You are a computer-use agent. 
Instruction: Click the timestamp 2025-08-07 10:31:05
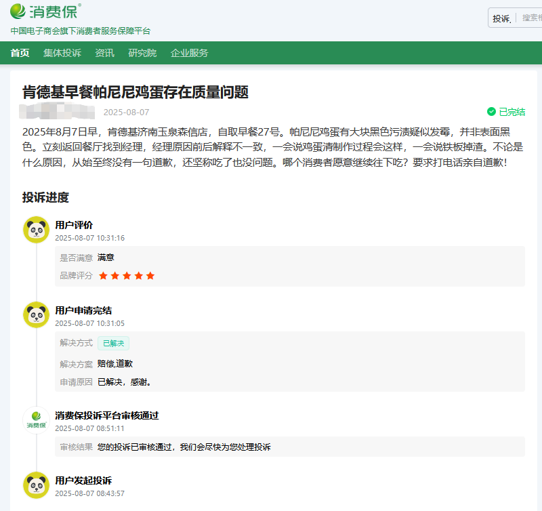90,323
